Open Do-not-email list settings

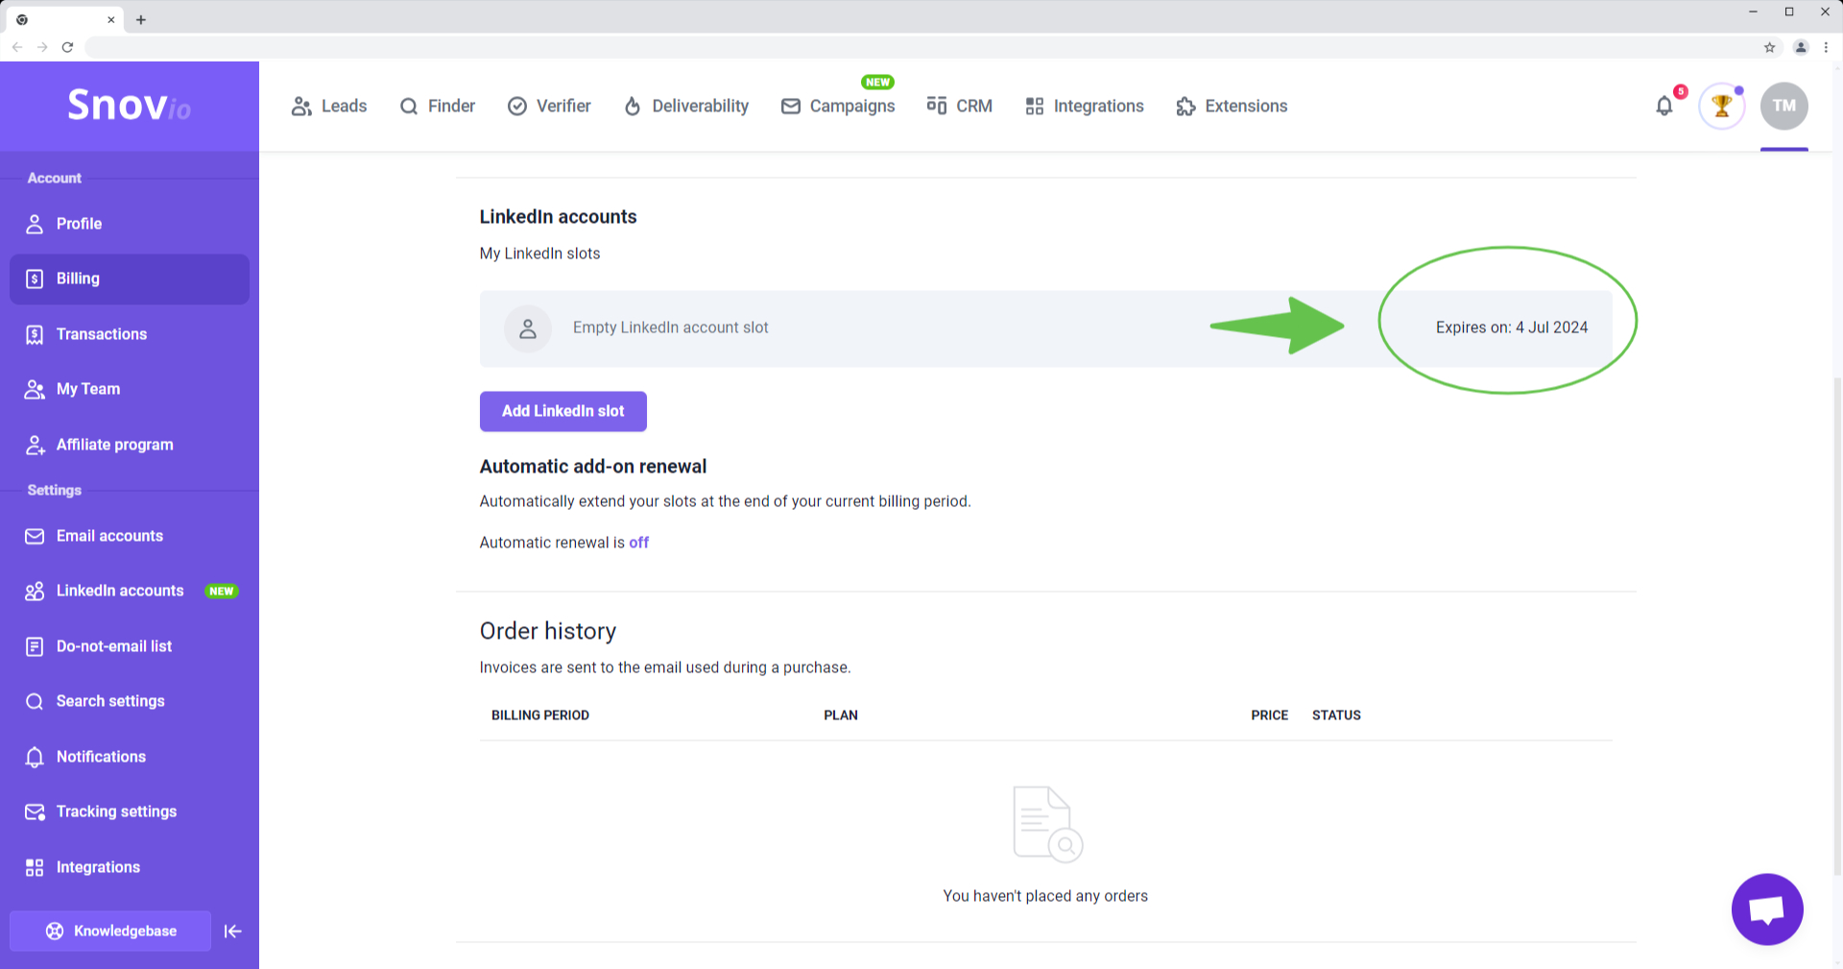[130, 646]
